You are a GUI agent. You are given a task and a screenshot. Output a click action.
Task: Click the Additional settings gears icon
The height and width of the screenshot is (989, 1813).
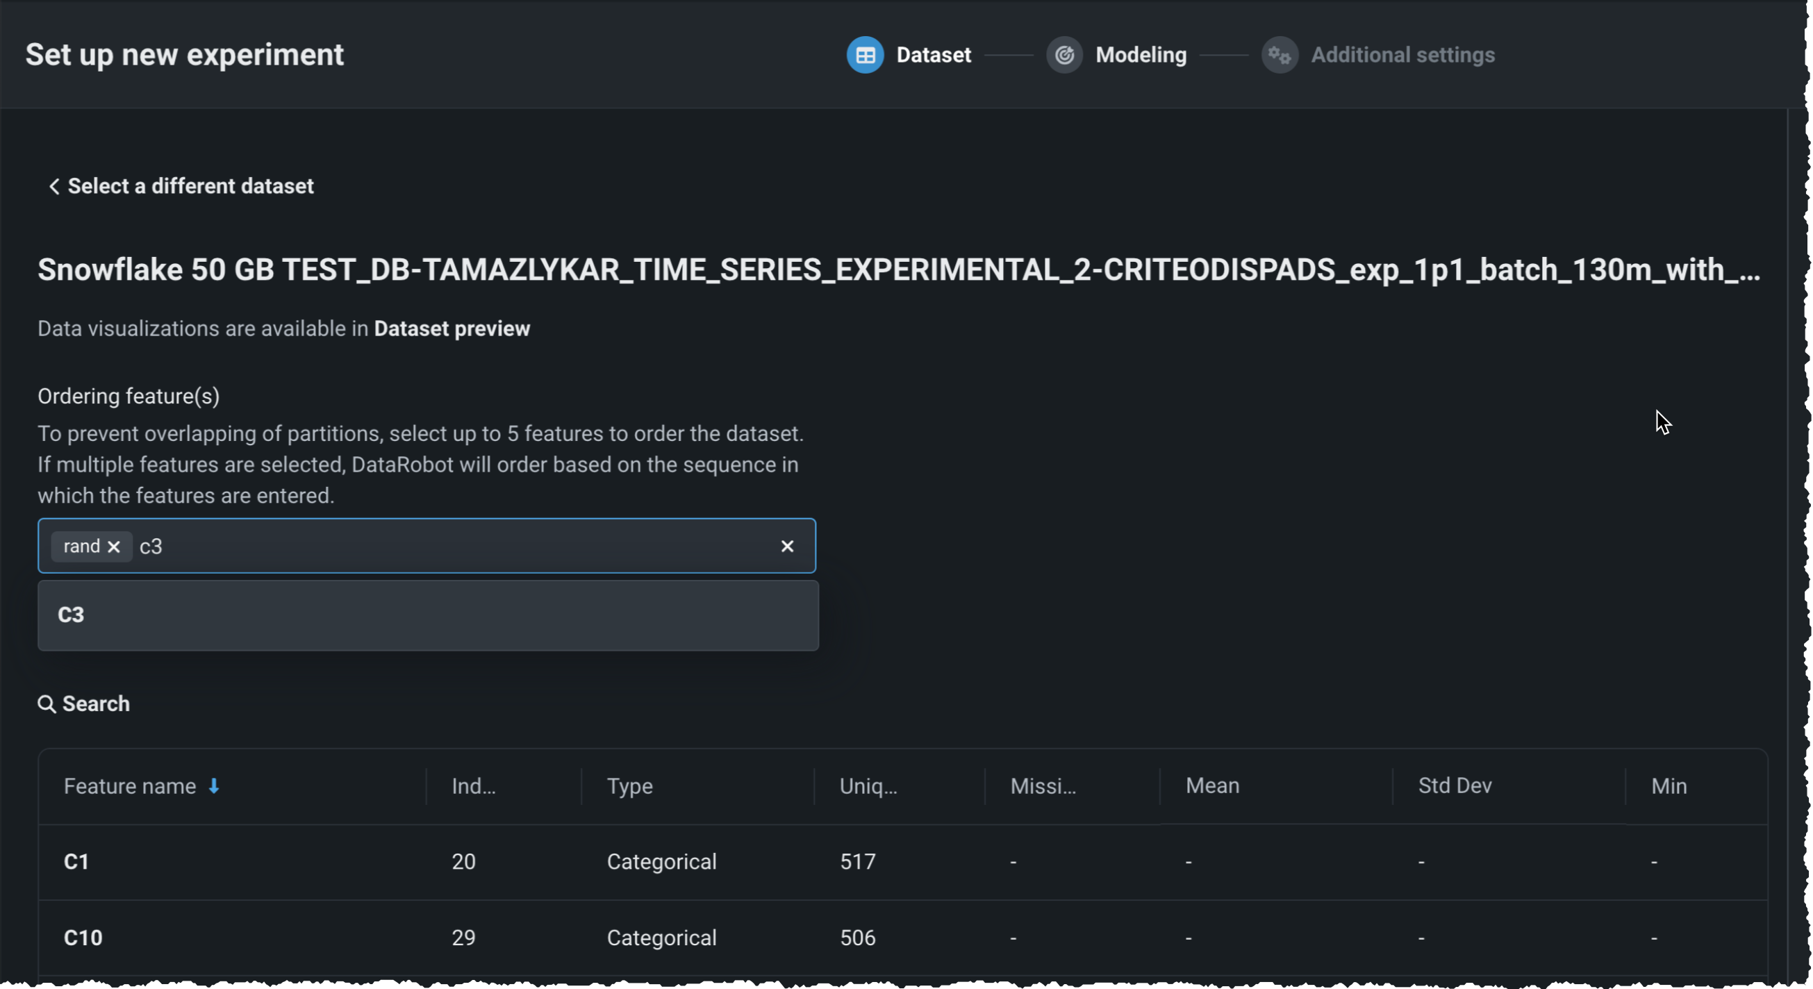coord(1279,55)
